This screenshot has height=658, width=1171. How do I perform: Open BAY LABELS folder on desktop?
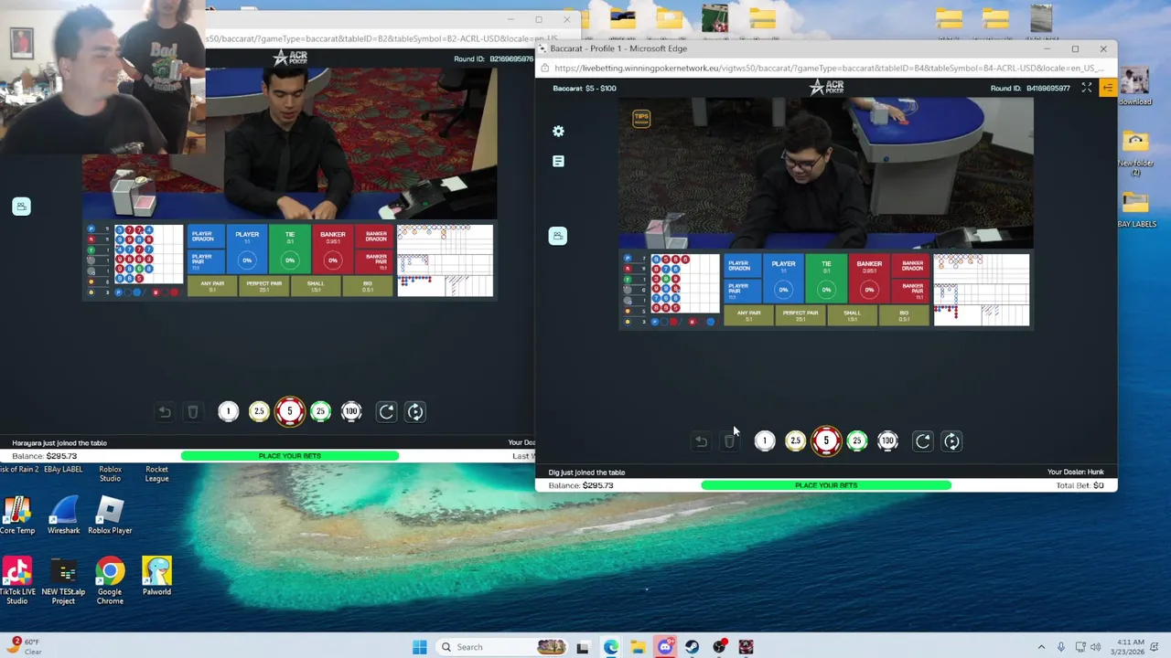[1135, 209]
